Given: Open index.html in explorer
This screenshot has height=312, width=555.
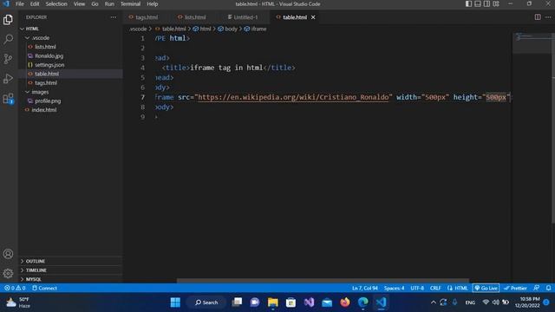Looking at the screenshot, I should pos(44,110).
